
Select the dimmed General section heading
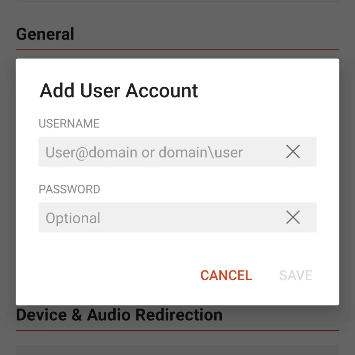tap(45, 34)
